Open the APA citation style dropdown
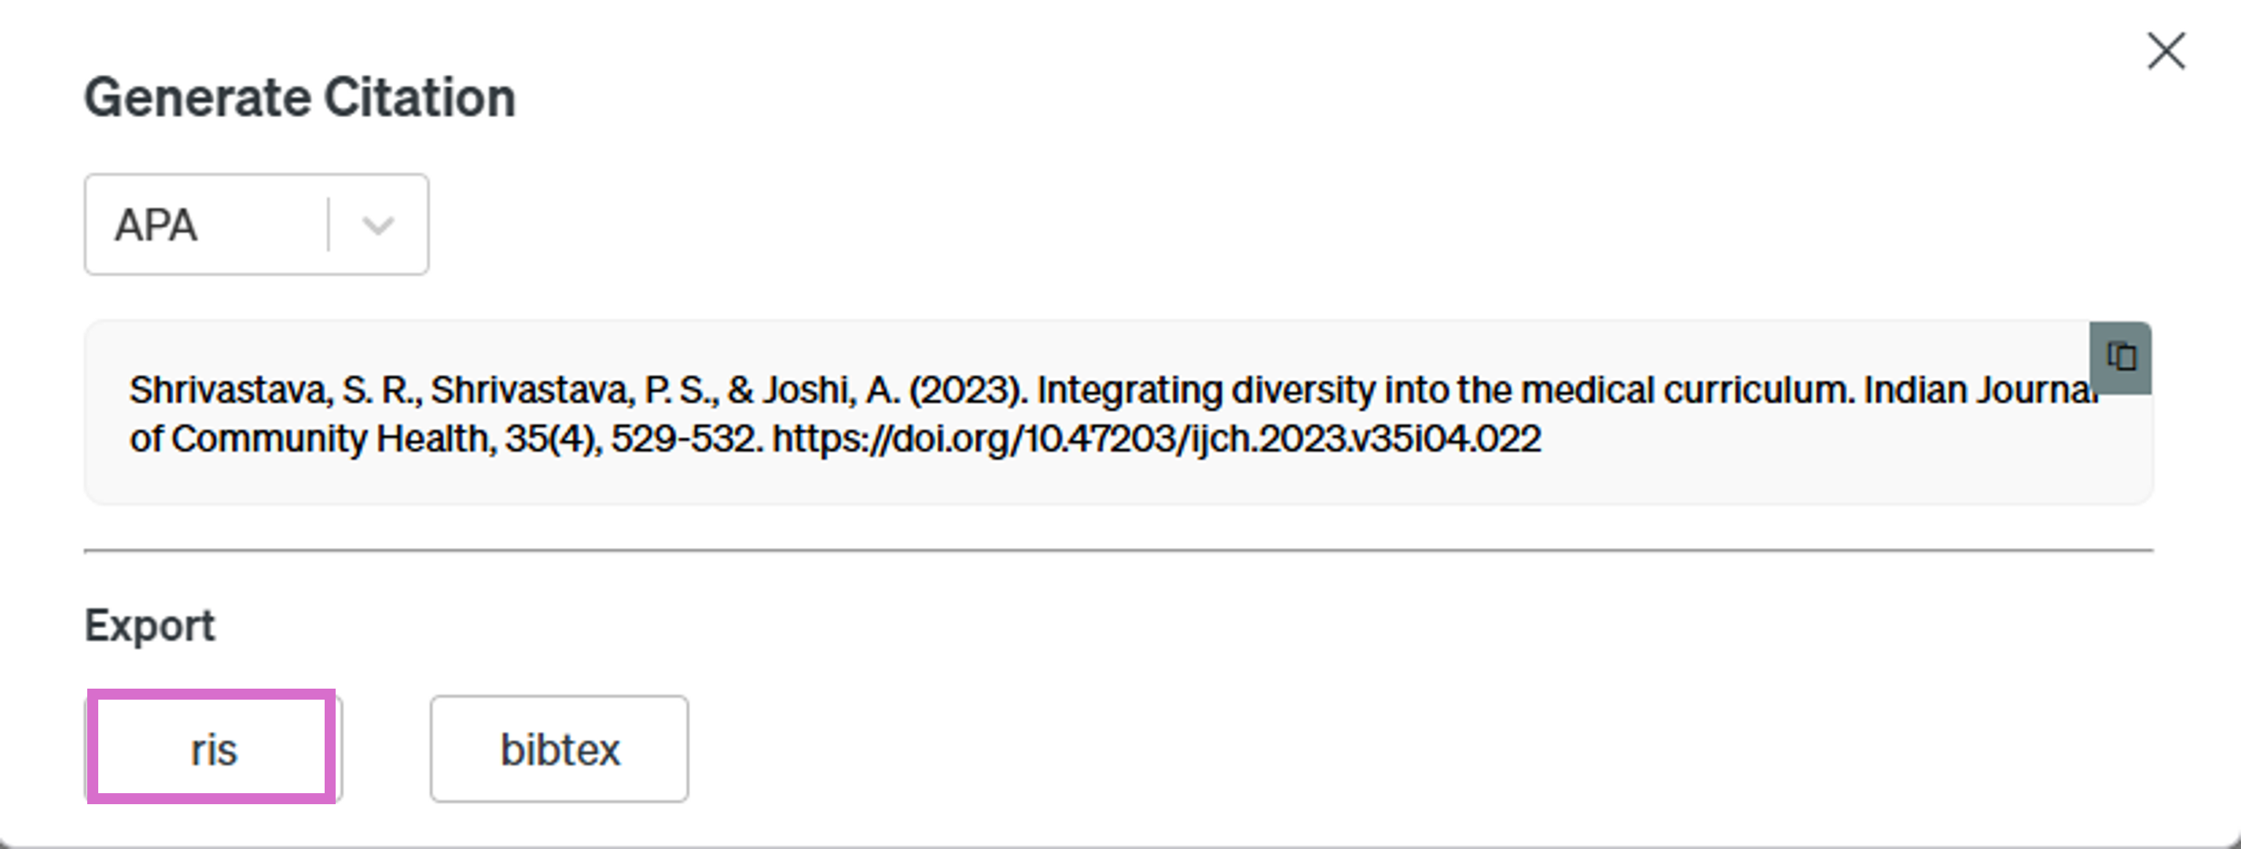2241x849 pixels. [256, 224]
